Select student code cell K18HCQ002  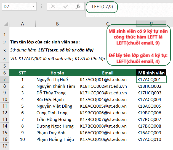[151, 86]
